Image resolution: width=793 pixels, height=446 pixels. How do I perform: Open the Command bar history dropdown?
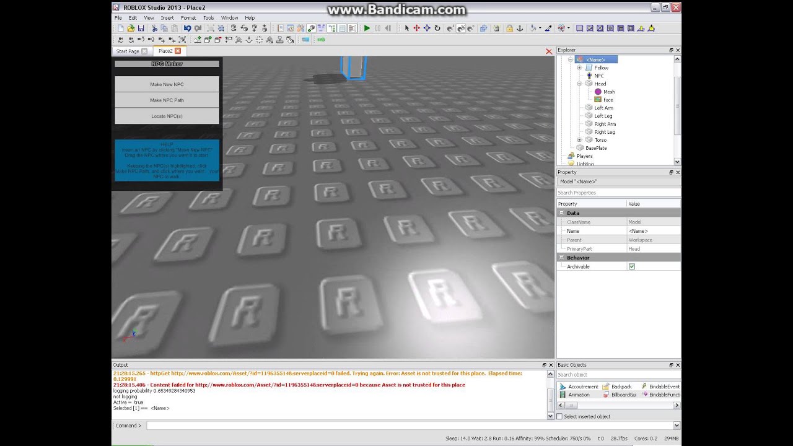pos(676,426)
